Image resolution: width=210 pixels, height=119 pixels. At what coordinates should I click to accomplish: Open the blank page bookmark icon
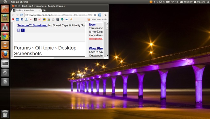click(53, 19)
